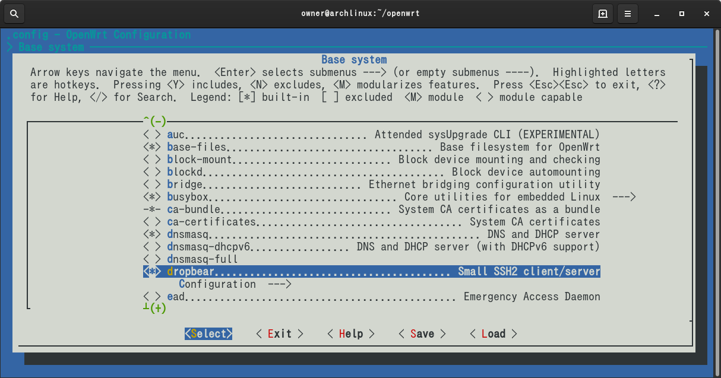Click 'Block device automounting' description
721x378 pixels.
coord(526,172)
